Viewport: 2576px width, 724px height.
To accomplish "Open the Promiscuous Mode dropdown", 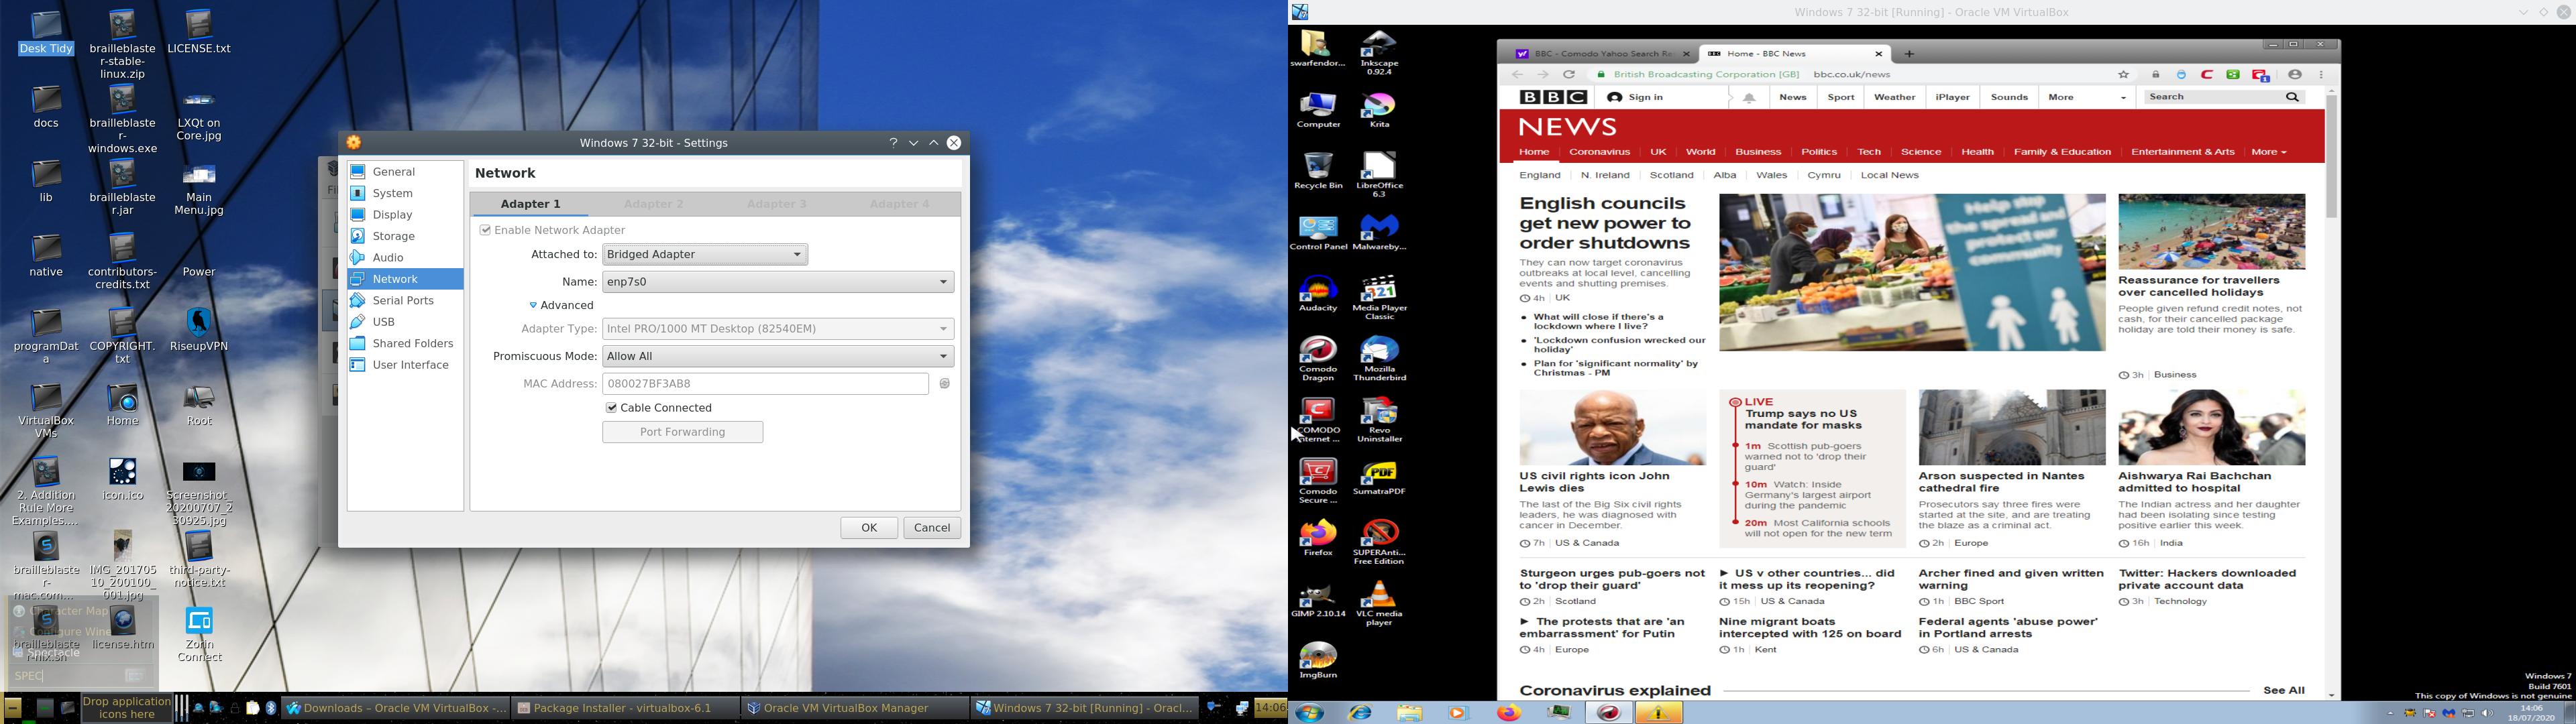I will (777, 357).
